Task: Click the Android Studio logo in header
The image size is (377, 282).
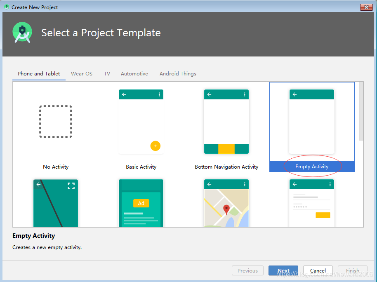Action: click(x=22, y=33)
